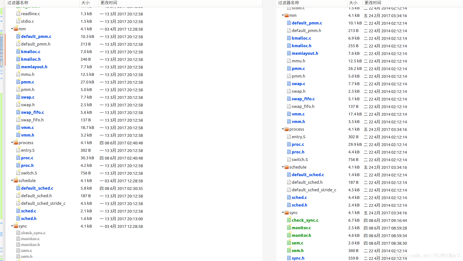Collapse the mm folder in right pane
The height and width of the screenshot is (261, 463).
click(x=283, y=15)
